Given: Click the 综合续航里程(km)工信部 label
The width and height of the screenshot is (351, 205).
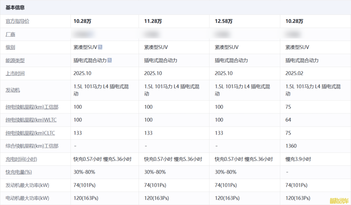Looking at the screenshot, I should coord(32,146).
